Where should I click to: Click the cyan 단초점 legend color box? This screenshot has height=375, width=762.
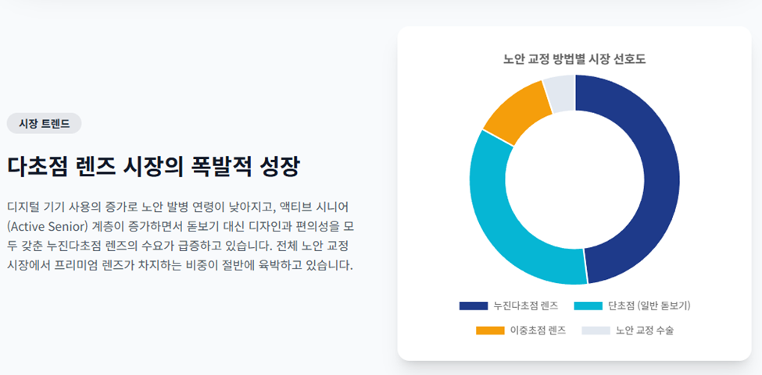[588, 306]
